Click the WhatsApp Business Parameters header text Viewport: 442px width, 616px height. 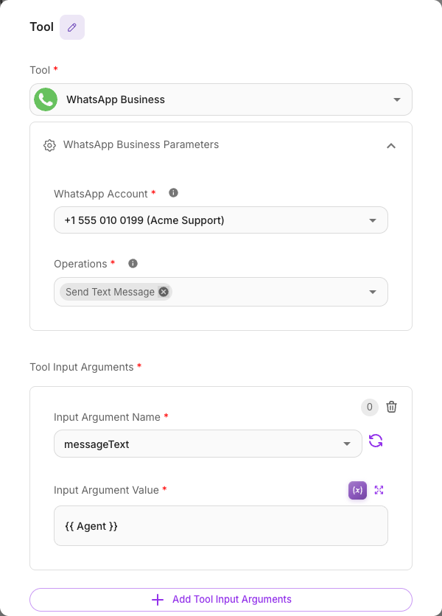coord(141,144)
